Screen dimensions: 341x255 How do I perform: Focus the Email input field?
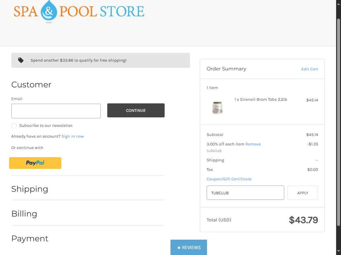56,111
